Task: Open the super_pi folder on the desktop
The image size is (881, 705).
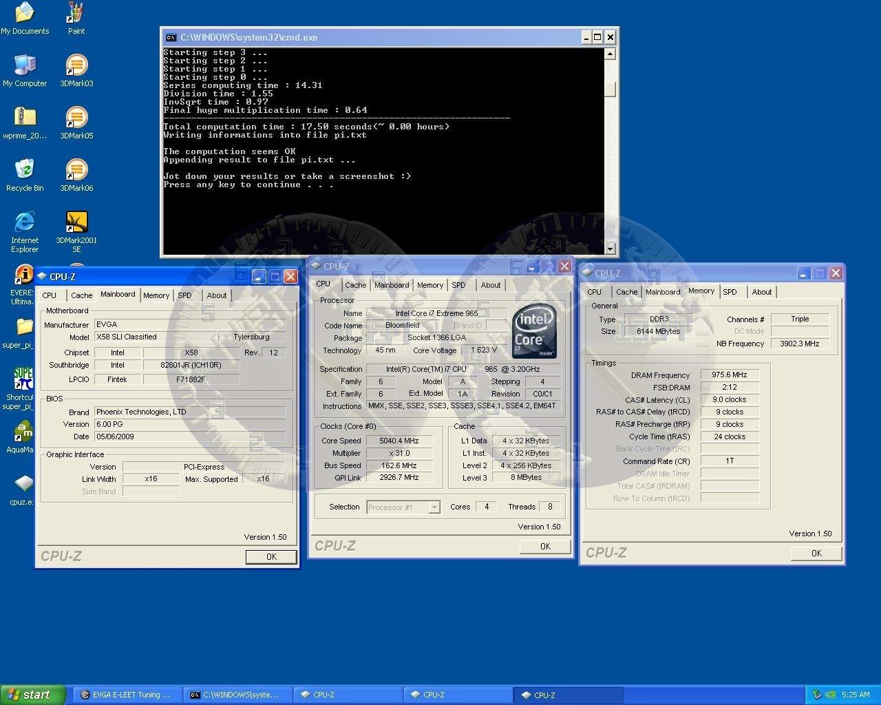Action: point(19,333)
